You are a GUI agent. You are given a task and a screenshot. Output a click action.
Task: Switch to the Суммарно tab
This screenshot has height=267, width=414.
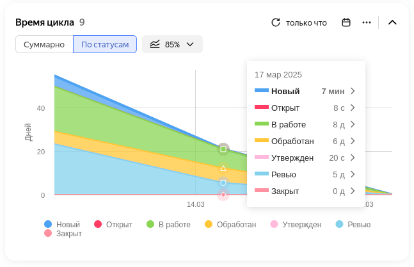click(44, 44)
